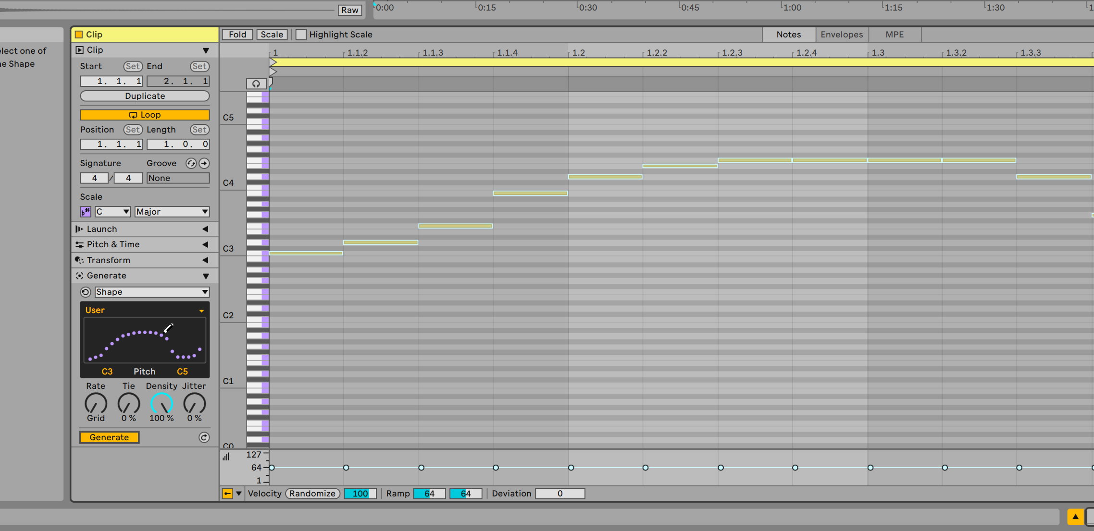This screenshot has width=1094, height=531.
Task: Click Set button next to Start
Action: click(x=133, y=66)
